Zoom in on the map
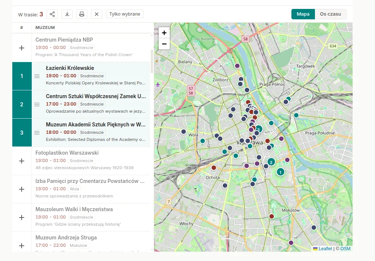Image resolution: width=375 pixels, height=261 pixels. pos(164,33)
